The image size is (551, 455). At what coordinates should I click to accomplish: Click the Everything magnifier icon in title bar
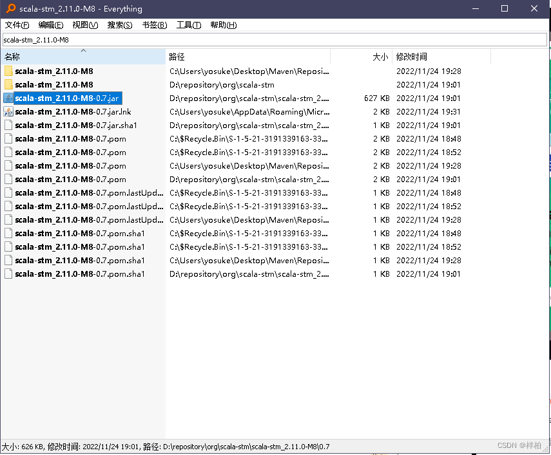coord(11,8)
